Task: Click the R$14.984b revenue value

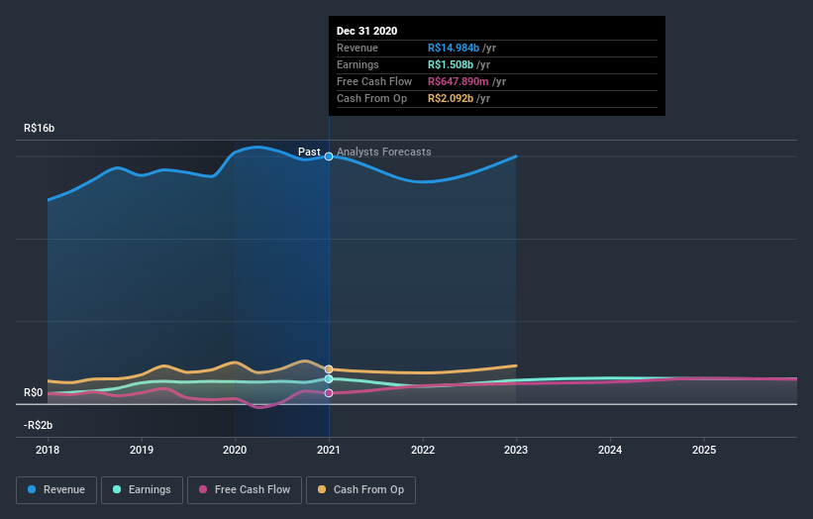Action: (454, 48)
